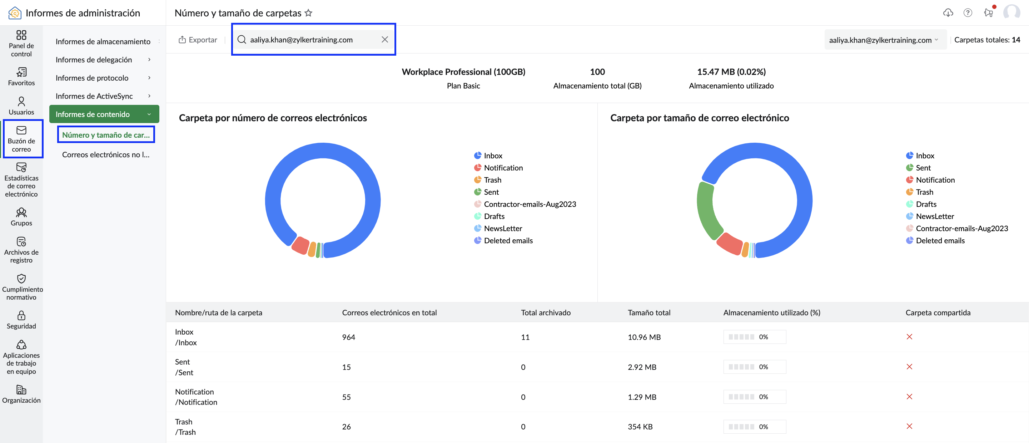The height and width of the screenshot is (443, 1029).
Task: Click the announcements megaphone icon
Action: (989, 13)
